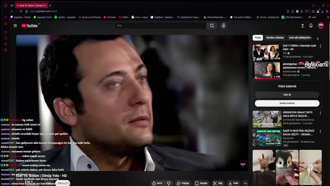Image resolution: width=330 pixels, height=186 pixels.
Task: Open browser search icon in title bar
Action: [313, 5]
